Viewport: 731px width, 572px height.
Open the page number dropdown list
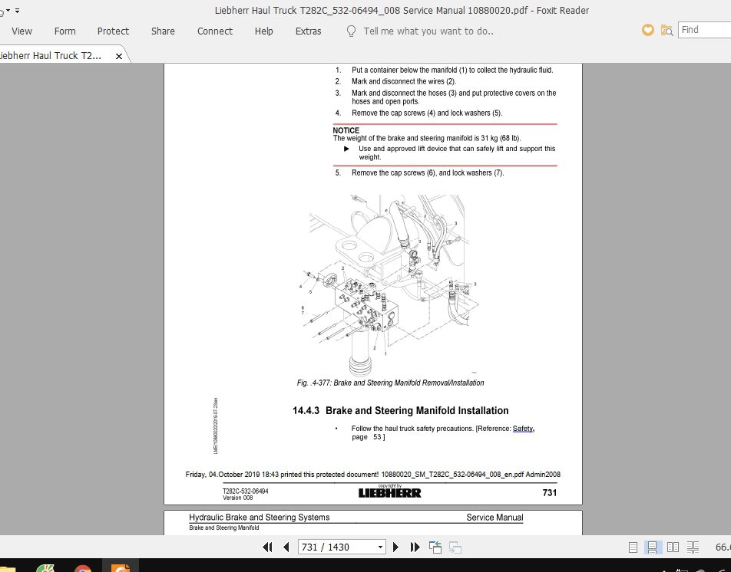(380, 547)
